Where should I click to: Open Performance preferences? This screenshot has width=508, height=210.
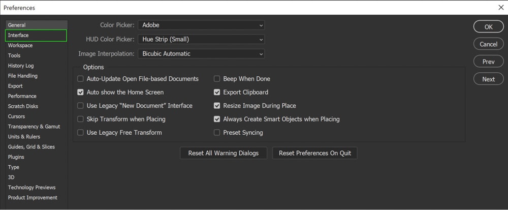36,96
